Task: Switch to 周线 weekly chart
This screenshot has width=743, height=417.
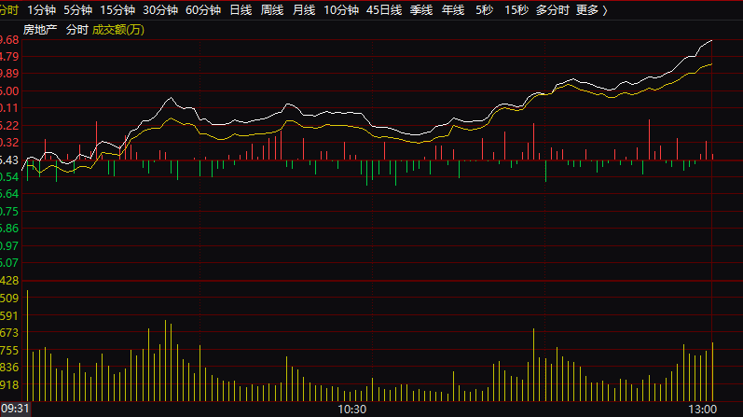Action: tap(271, 10)
